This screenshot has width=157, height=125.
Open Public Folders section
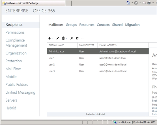pyautogui.click(x=17, y=84)
